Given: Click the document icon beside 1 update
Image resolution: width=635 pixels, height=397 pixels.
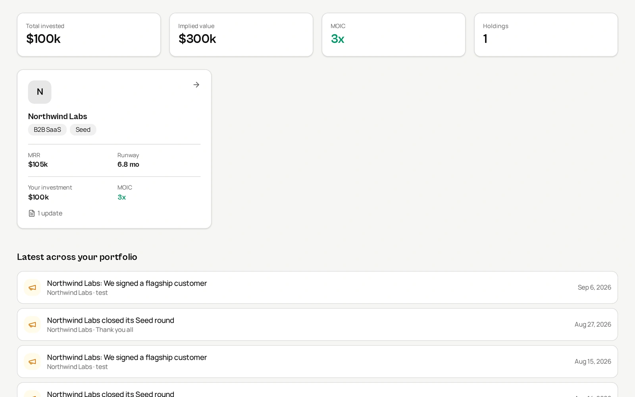Looking at the screenshot, I should (32, 213).
